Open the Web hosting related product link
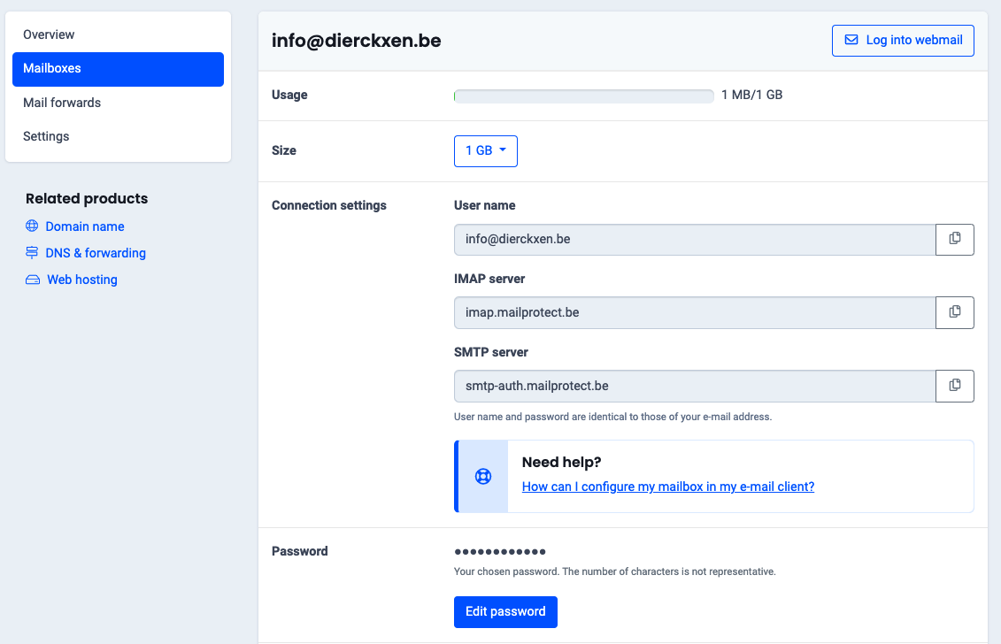This screenshot has width=1001, height=644. [x=81, y=280]
